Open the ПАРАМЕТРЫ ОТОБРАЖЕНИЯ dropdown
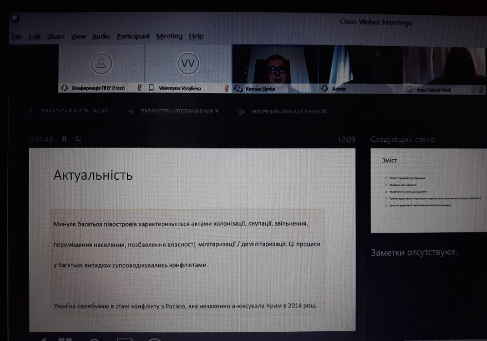 click(x=179, y=111)
